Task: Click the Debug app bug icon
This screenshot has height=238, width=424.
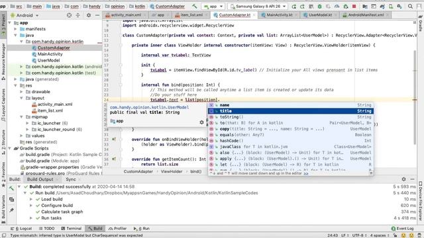Action: point(319,6)
